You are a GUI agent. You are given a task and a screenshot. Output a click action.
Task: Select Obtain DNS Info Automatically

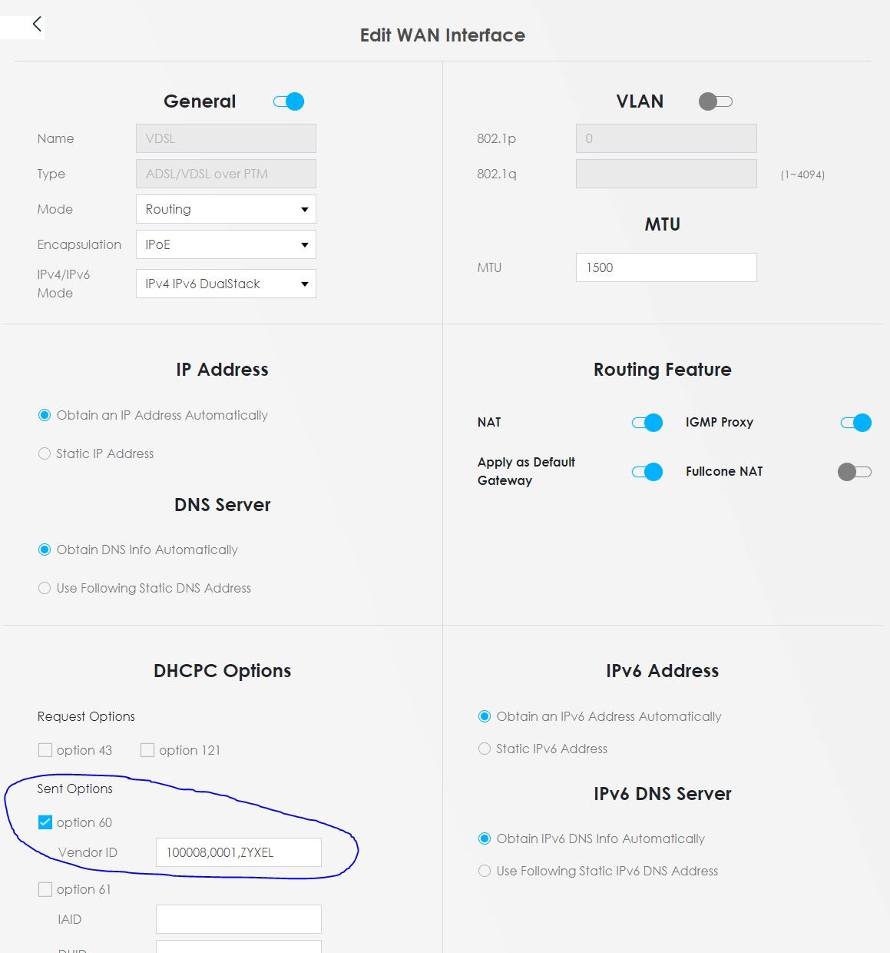coord(45,550)
